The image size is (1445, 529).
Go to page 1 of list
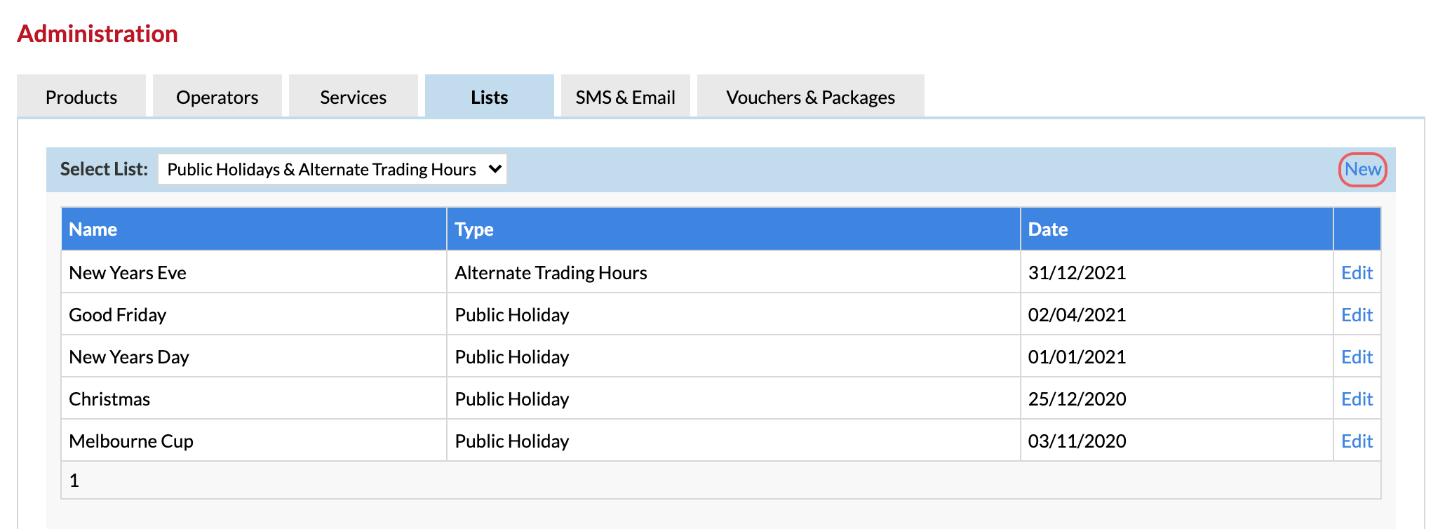[74, 481]
